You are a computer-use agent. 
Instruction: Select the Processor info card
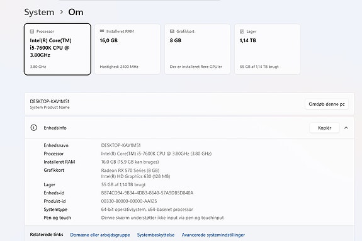pyautogui.click(x=57, y=49)
